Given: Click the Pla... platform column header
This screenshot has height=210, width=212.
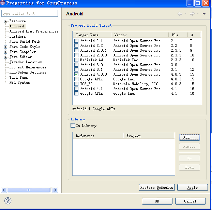Looking at the screenshot, I should (178, 35).
